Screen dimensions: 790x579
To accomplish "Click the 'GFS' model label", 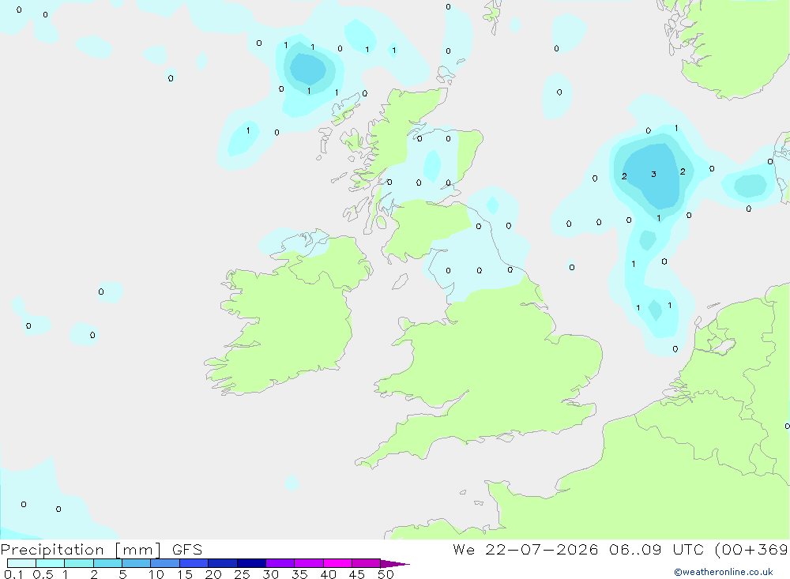I will 187,550.
